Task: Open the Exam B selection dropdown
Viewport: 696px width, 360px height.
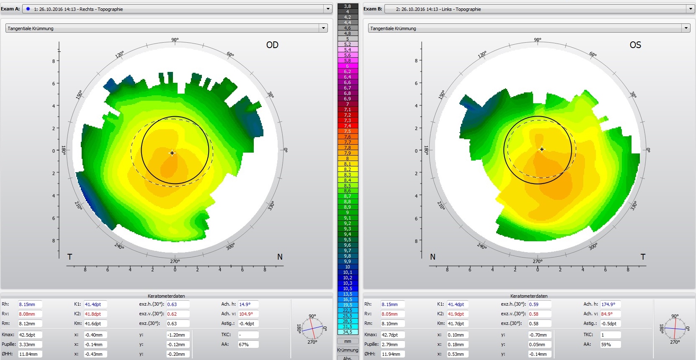Action: 691,9
